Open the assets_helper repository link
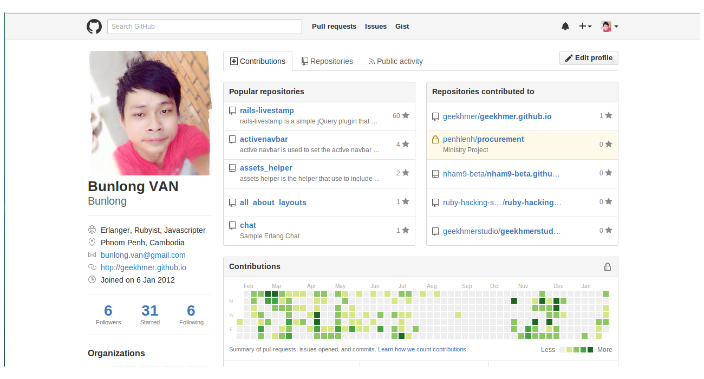This screenshot has height=379, width=704. point(266,168)
